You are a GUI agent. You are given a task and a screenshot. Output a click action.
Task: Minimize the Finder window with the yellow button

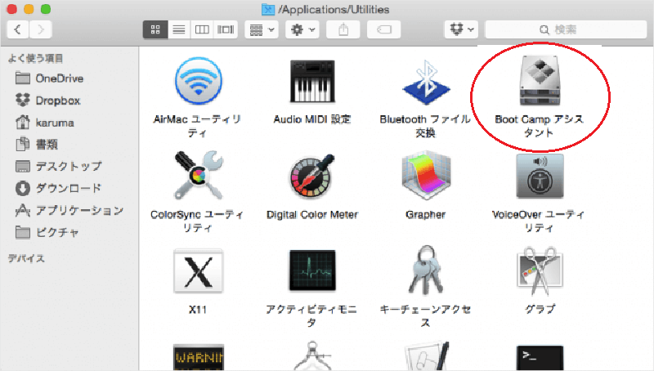(29, 9)
